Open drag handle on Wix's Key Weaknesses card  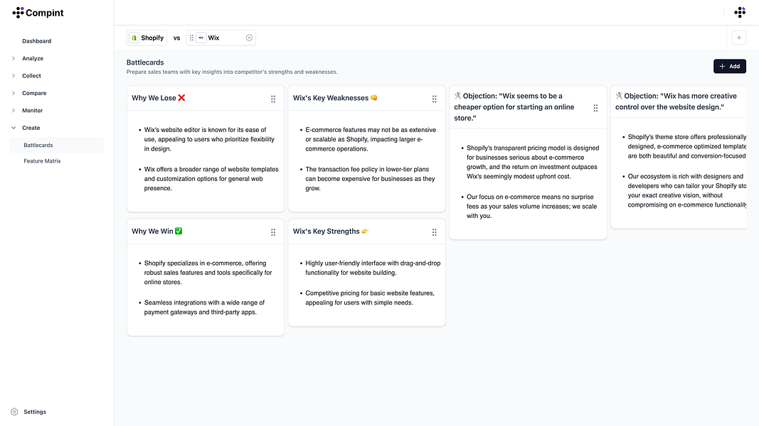coord(434,99)
